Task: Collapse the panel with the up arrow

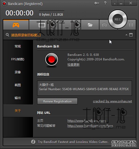Action: 126,35
